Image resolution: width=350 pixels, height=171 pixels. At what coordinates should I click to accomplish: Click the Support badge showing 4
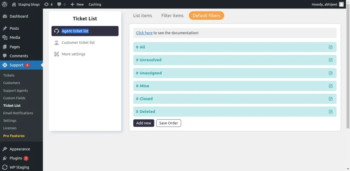(27, 65)
